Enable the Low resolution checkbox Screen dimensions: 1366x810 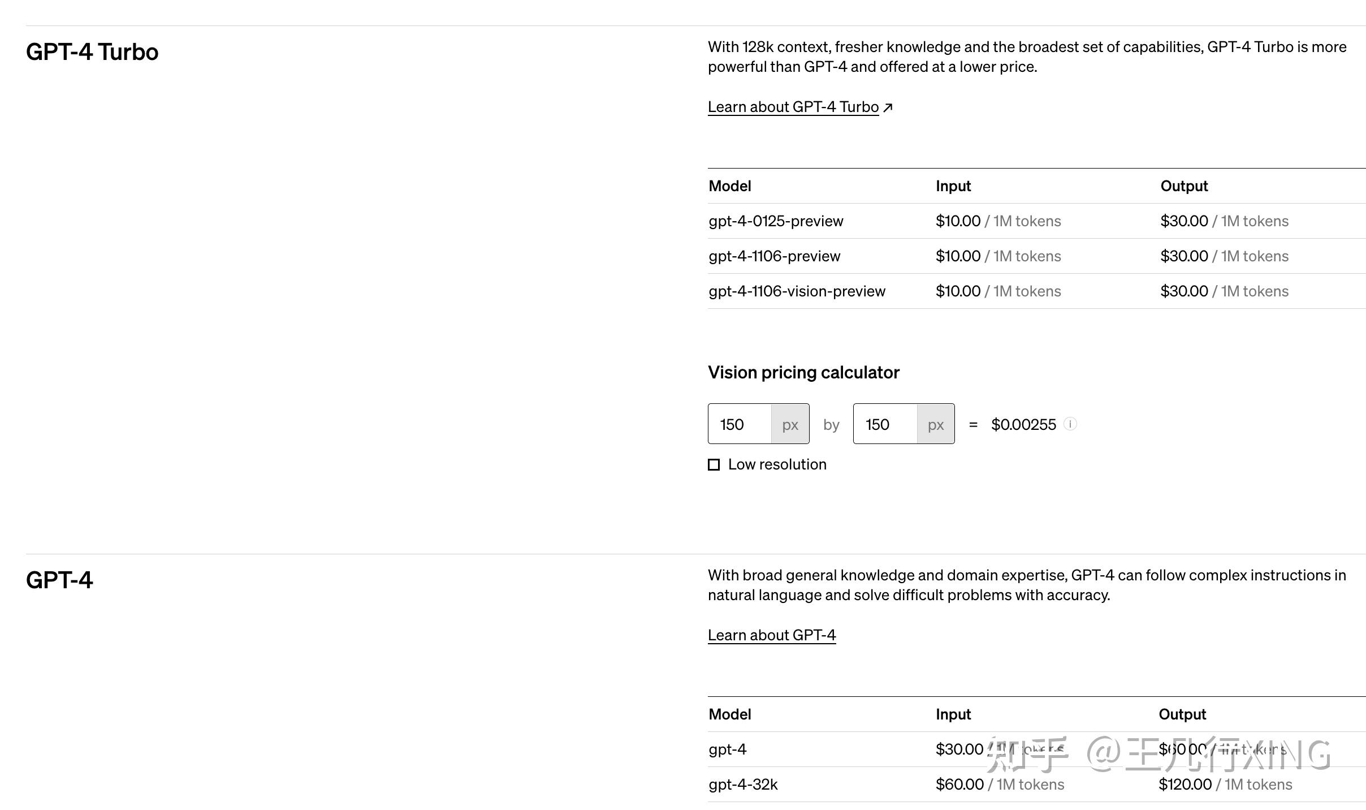(x=714, y=464)
